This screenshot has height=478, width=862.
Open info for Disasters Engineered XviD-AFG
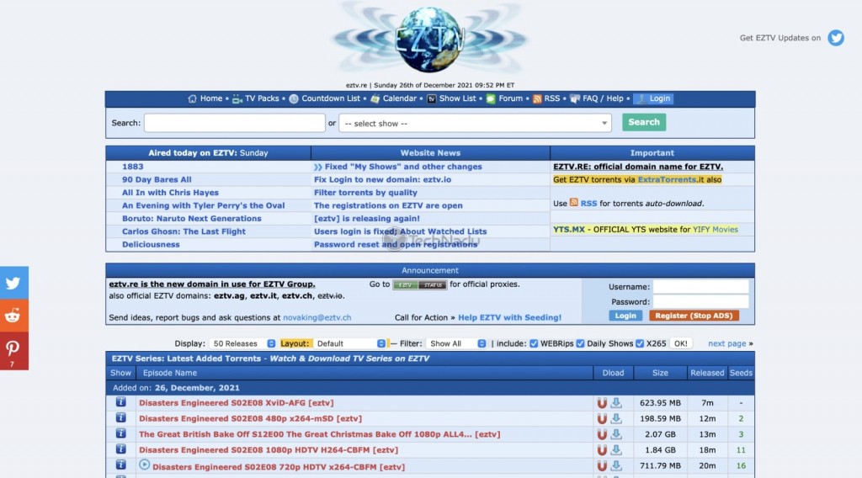[121, 402]
